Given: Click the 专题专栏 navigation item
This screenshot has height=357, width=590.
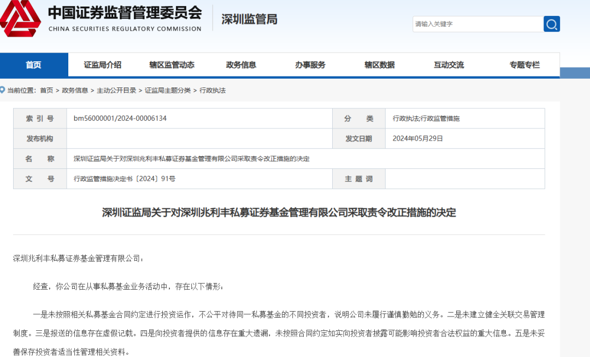Looking at the screenshot, I should click(x=524, y=65).
